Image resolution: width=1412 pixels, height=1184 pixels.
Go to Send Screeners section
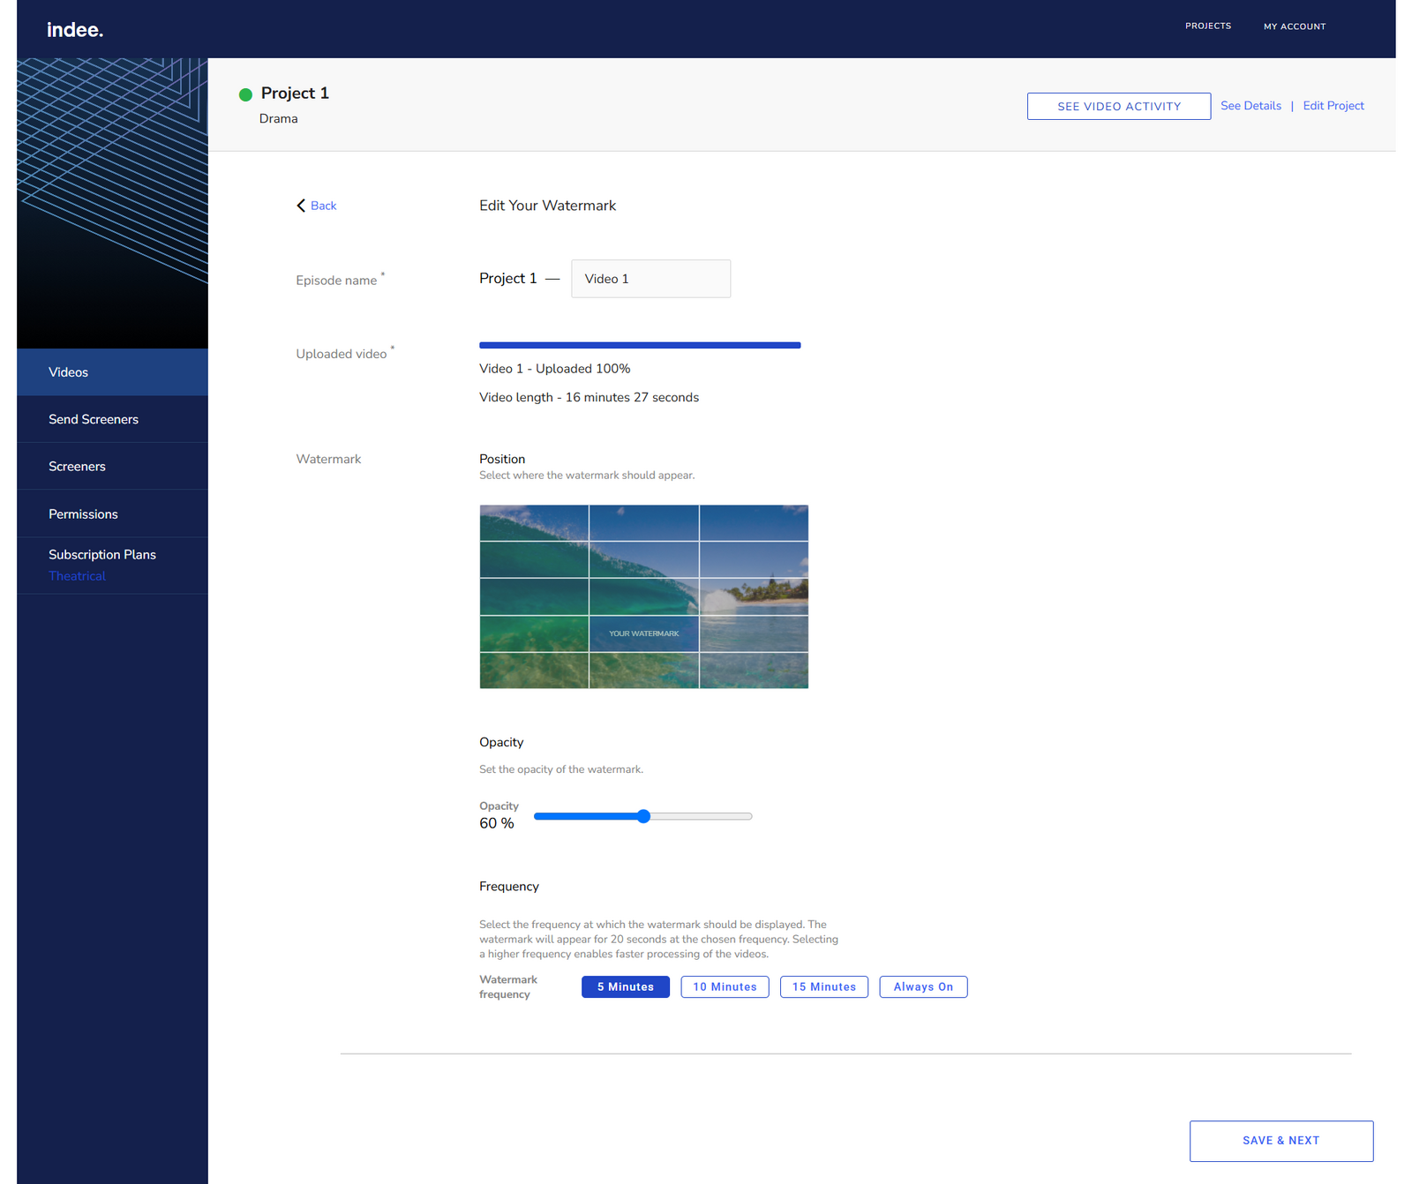pyautogui.click(x=94, y=419)
